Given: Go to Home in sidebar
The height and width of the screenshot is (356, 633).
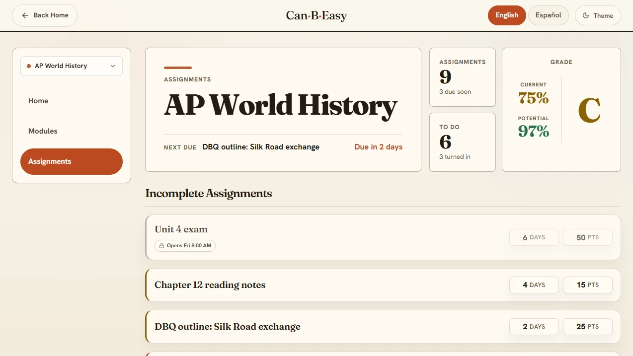Looking at the screenshot, I should [x=72, y=101].
